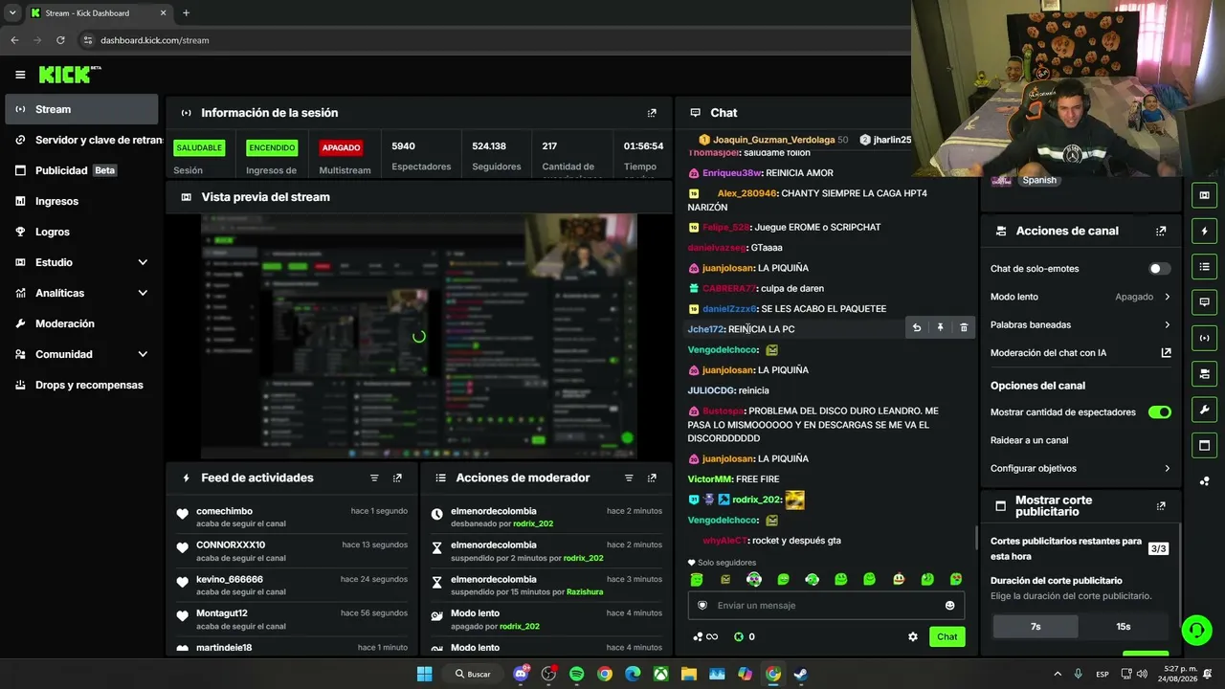Pin Jche172's chat message
This screenshot has height=689, width=1225.
[940, 328]
